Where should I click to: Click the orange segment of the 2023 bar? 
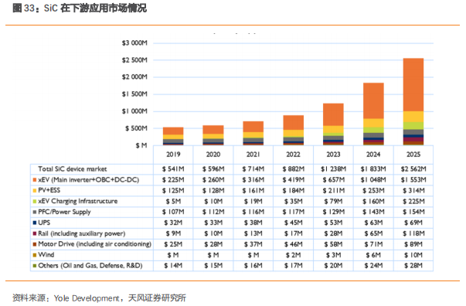(333, 114)
